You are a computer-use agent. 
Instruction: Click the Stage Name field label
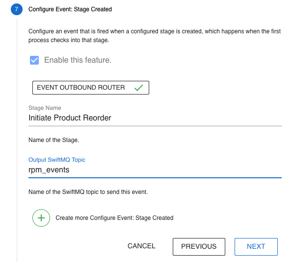[x=45, y=108]
